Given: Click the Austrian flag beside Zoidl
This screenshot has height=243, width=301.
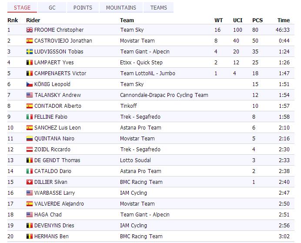Looking at the screenshot, I should click(x=30, y=150).
